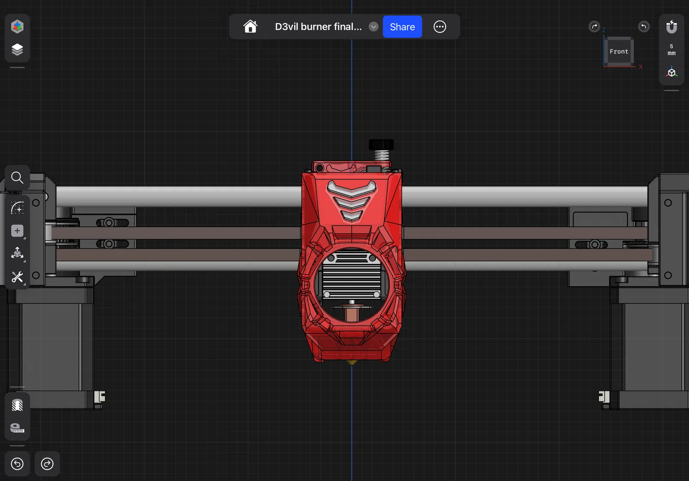Change the 5 mm grid snap value
Viewport: 689px width, 481px height.
tap(671, 50)
